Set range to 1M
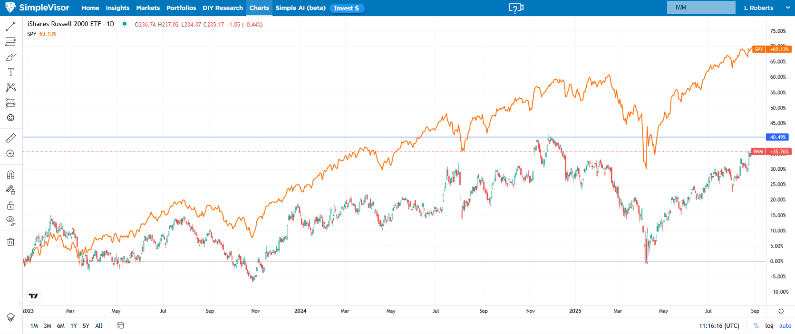Screen dimensions: 795x334 click(x=34, y=325)
